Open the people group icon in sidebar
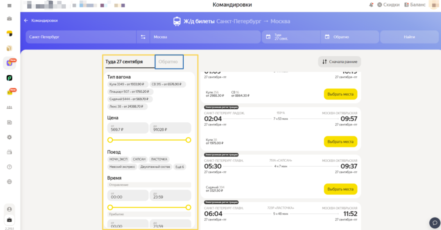Image resolution: width=441 pixels, height=230 pixels. [x=9, y=108]
